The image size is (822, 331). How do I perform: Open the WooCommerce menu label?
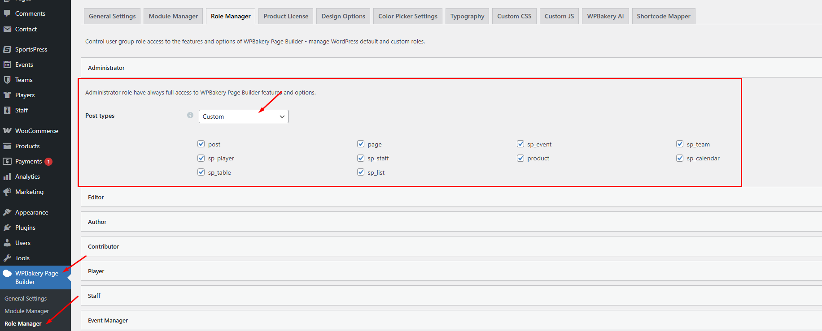click(x=37, y=131)
